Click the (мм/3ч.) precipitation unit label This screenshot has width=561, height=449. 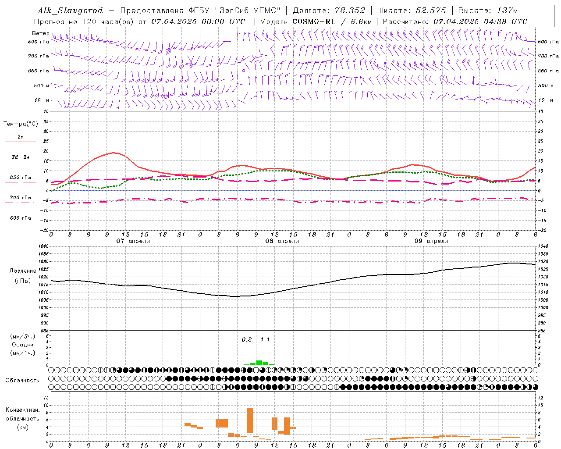(x=22, y=336)
